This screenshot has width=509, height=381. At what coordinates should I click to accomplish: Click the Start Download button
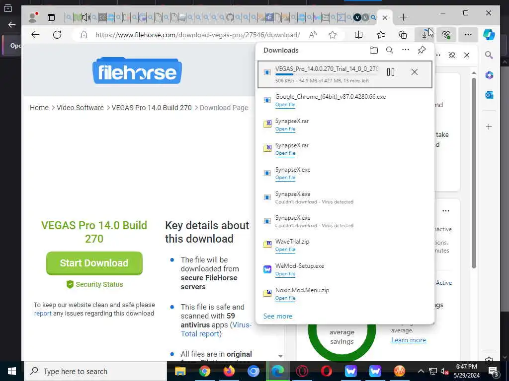pyautogui.click(x=94, y=263)
